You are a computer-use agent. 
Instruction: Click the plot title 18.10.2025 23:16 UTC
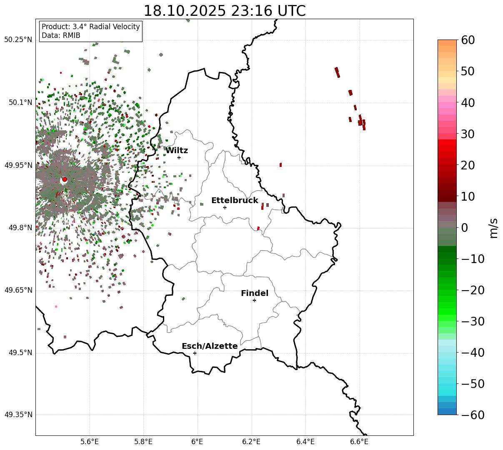(x=224, y=11)
